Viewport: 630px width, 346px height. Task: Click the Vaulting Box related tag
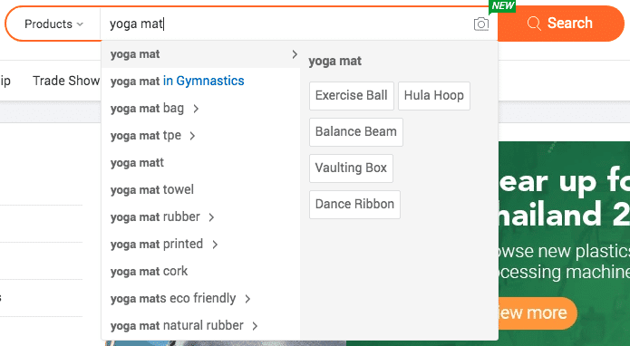pyautogui.click(x=351, y=168)
